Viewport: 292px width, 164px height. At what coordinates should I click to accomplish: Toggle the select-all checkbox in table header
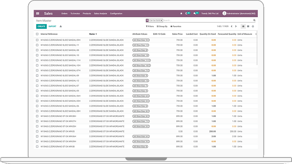coord(37,34)
